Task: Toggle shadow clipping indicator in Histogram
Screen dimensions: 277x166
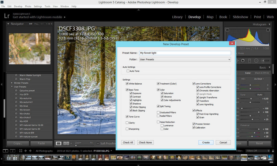Action: pos(227,30)
